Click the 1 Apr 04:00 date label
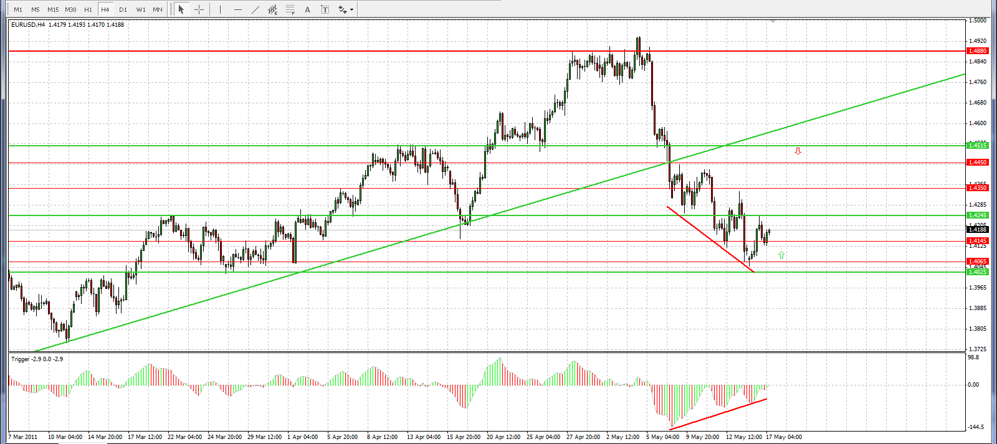This screenshot has height=444, width=997. tap(302, 437)
